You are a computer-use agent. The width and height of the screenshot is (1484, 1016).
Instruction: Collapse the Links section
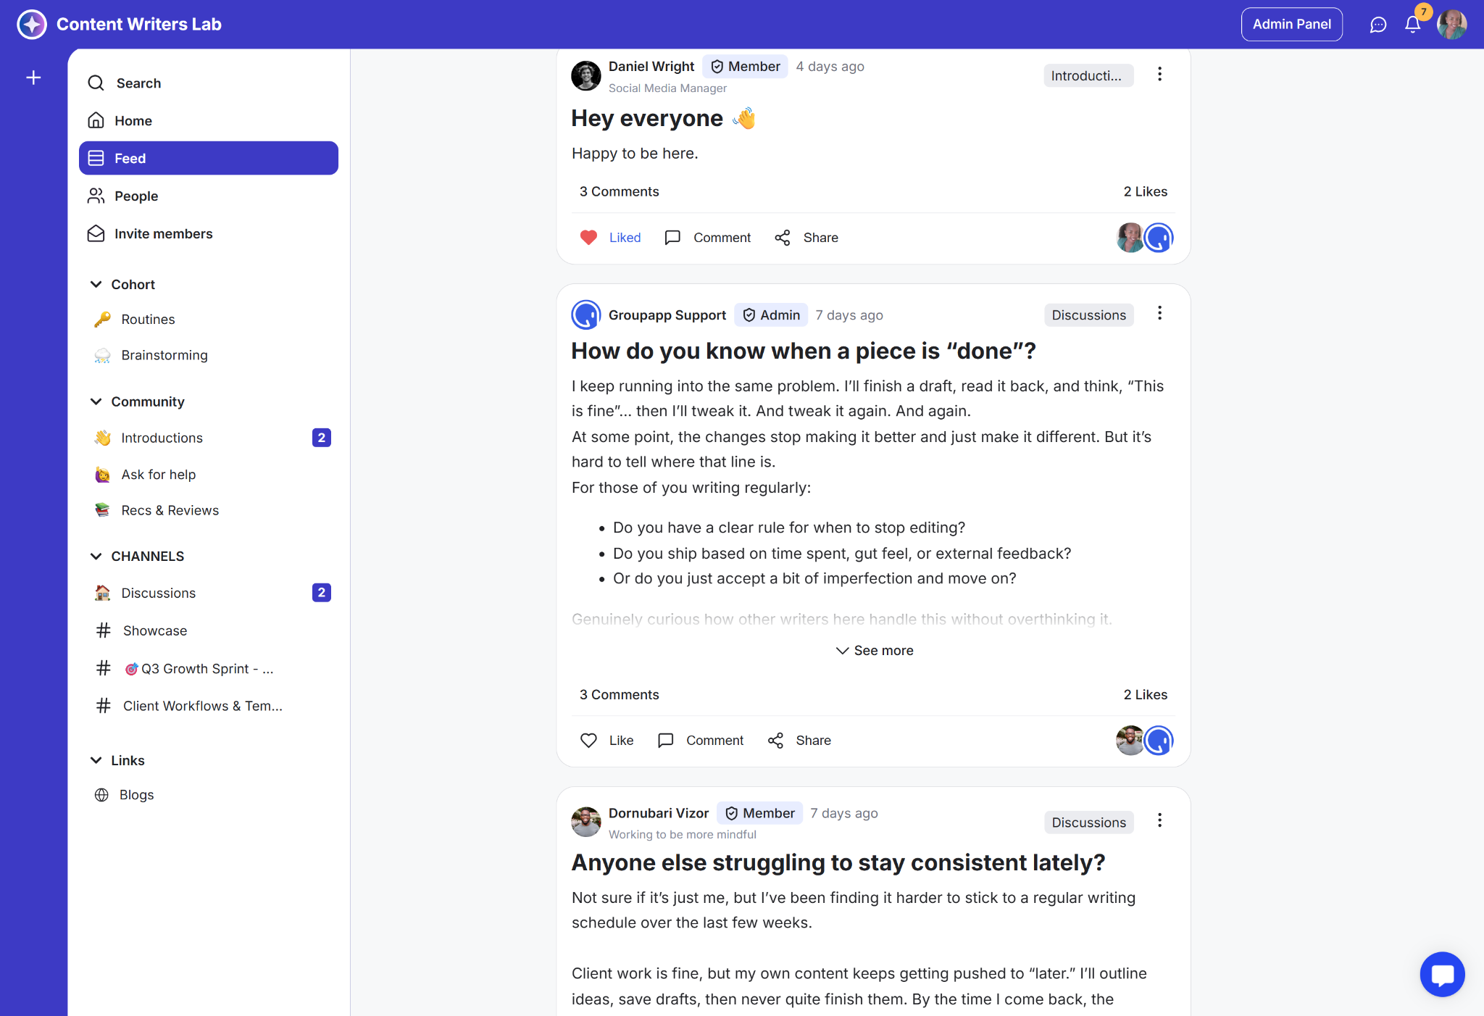tap(96, 760)
